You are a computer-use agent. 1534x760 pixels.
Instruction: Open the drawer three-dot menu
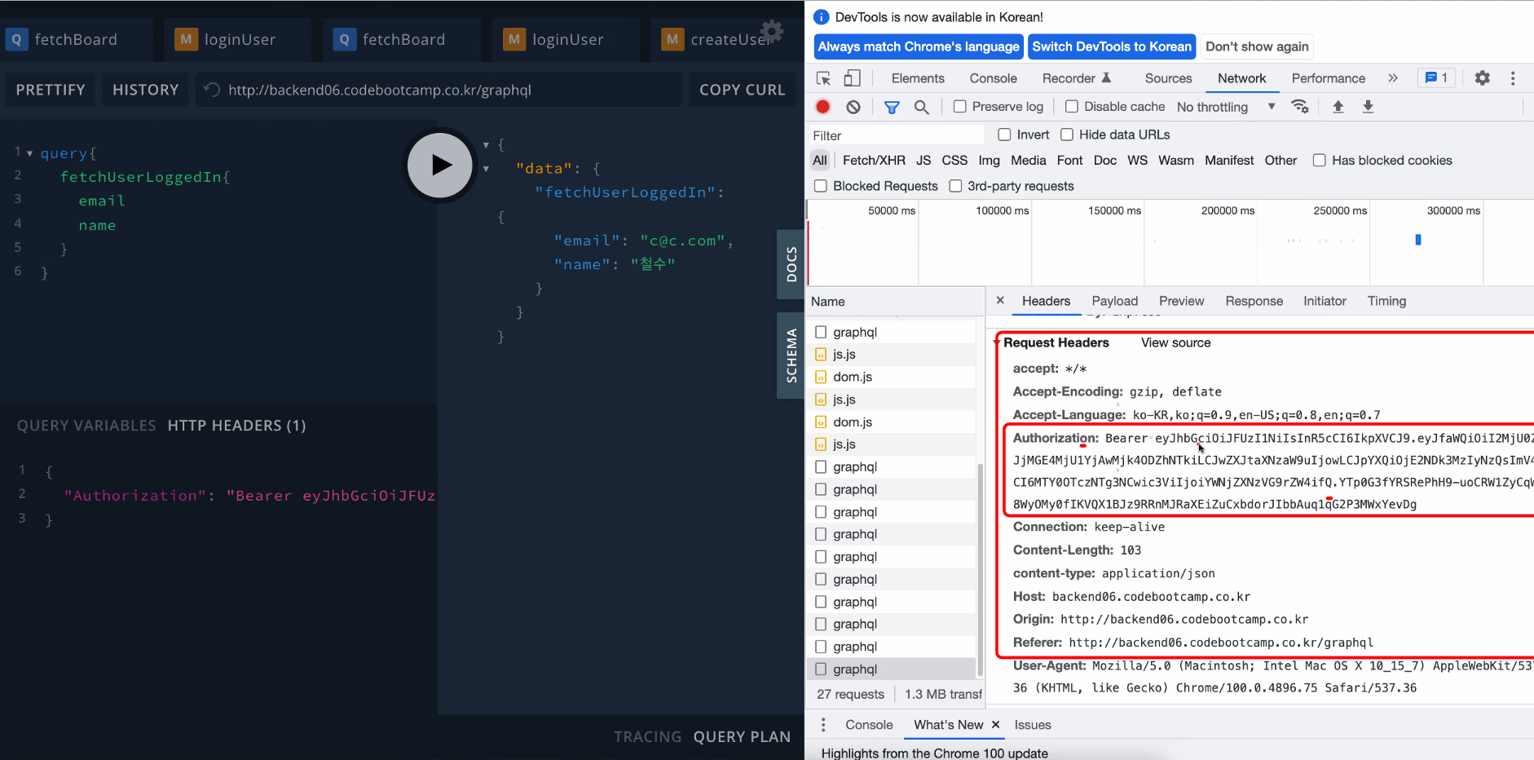pyautogui.click(x=823, y=725)
